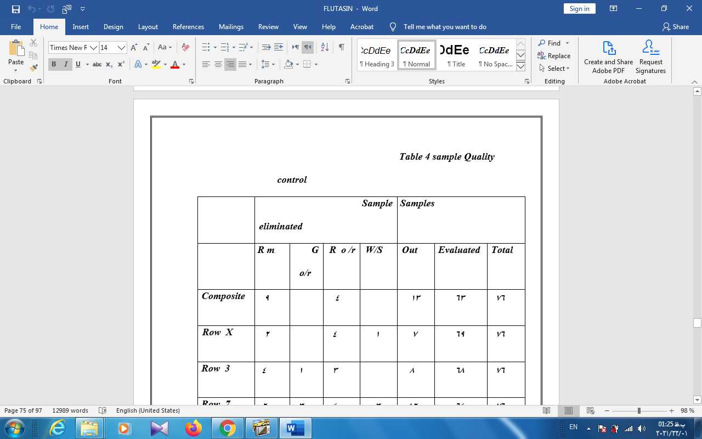
Task: Toggle Italic formatting
Action: click(x=66, y=65)
